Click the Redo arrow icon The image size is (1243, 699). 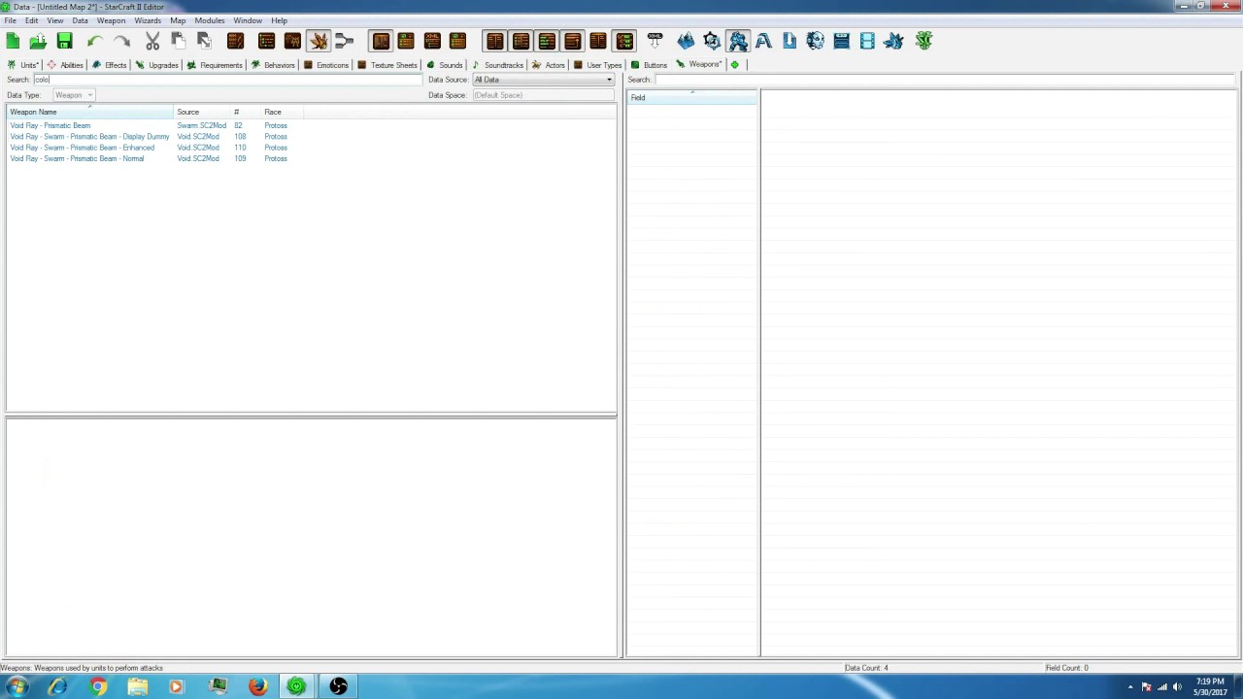pyautogui.click(x=121, y=41)
